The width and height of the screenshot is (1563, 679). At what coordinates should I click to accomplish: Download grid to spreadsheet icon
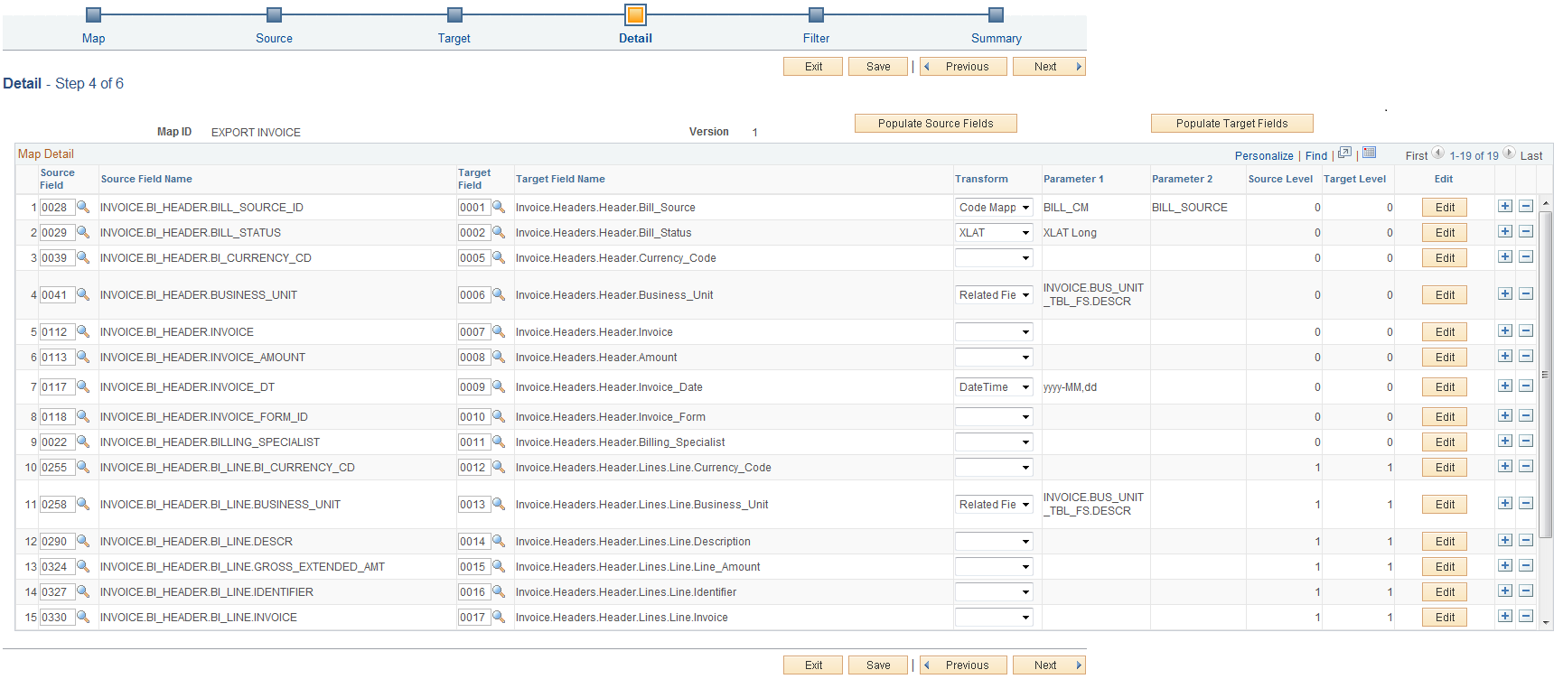(1369, 153)
